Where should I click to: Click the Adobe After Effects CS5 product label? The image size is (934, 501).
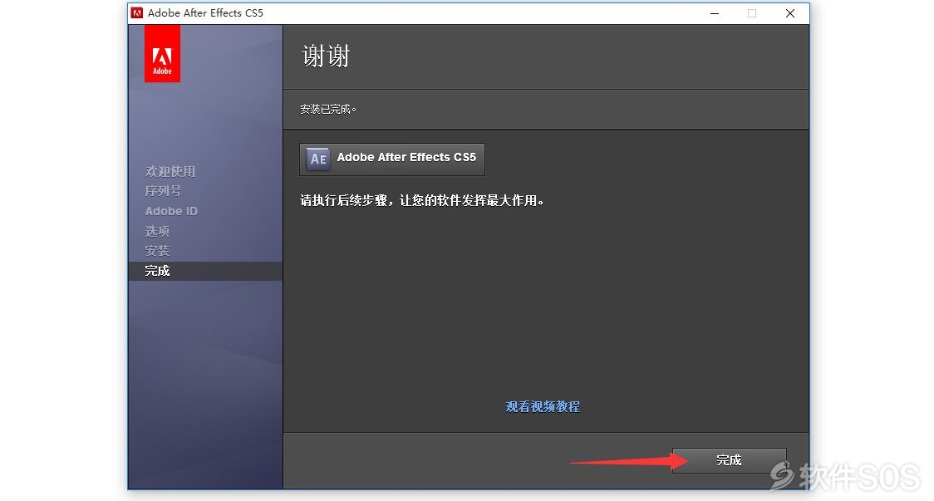[x=407, y=157]
